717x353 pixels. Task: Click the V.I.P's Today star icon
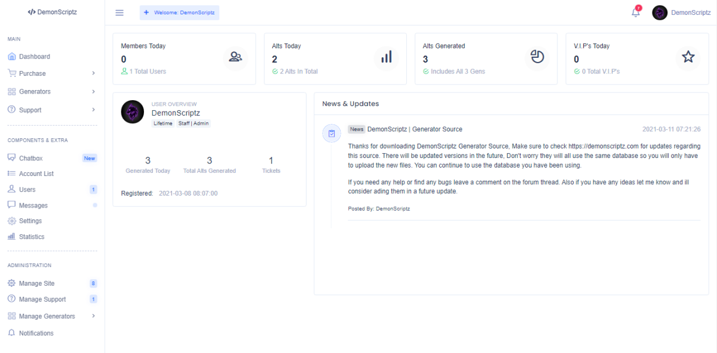(688, 57)
